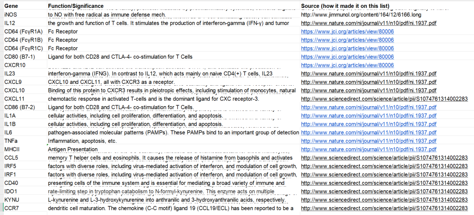Click the Antigen Presentation cell
The width and height of the screenshot is (474, 215).
pos(72,149)
